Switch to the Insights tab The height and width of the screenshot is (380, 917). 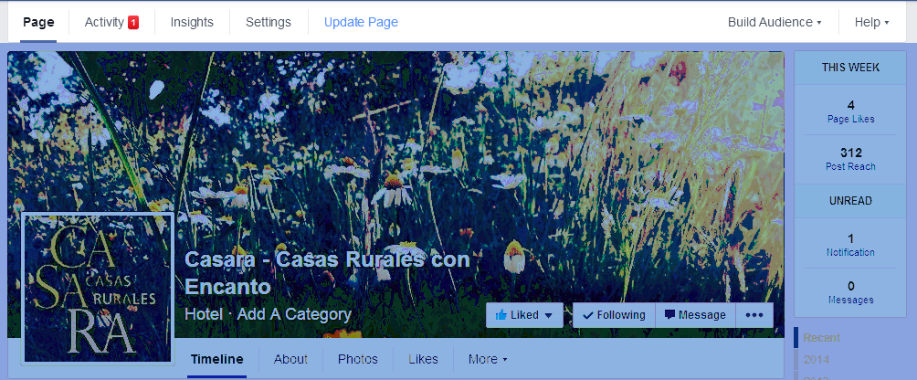tap(192, 22)
